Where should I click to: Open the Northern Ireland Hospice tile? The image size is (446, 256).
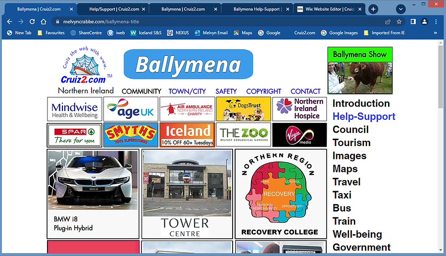(299, 109)
